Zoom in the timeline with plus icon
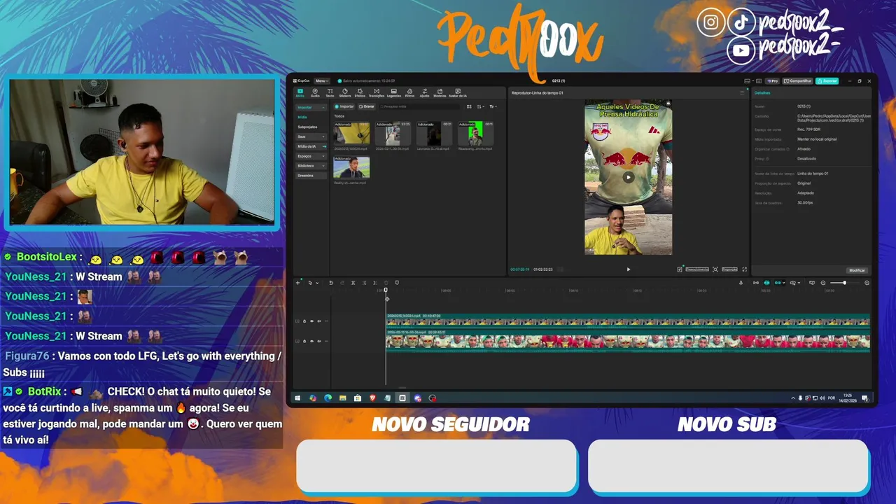 (x=867, y=283)
